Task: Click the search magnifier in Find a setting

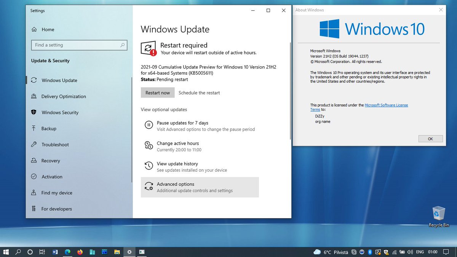Action: pyautogui.click(x=123, y=45)
